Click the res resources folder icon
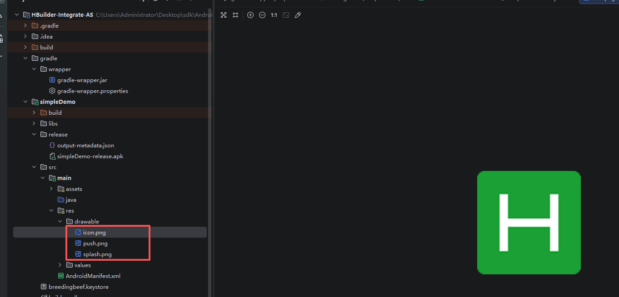Viewport: 619px width, 297px height. tap(61, 211)
